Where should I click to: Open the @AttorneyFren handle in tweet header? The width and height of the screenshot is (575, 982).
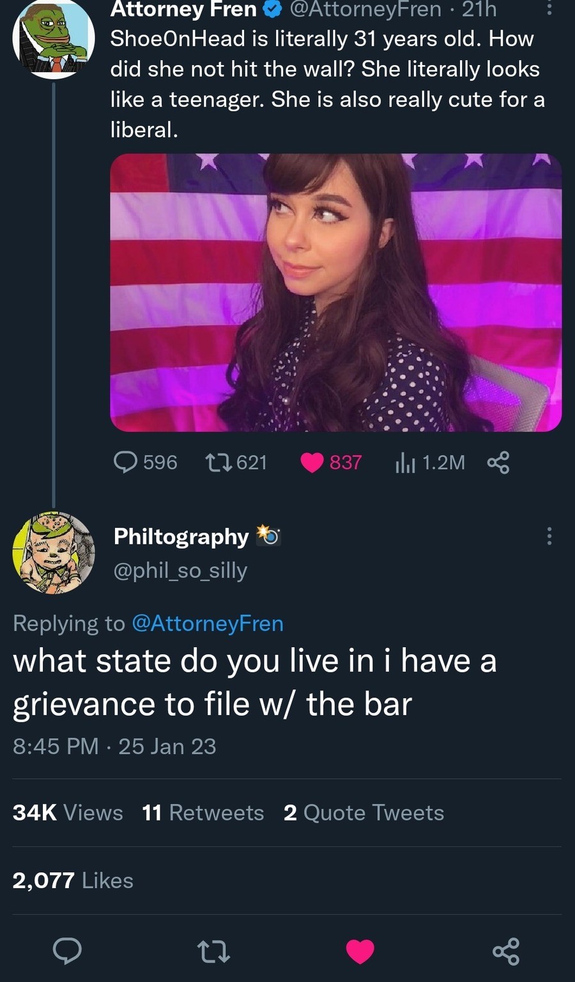pyautogui.click(x=365, y=9)
